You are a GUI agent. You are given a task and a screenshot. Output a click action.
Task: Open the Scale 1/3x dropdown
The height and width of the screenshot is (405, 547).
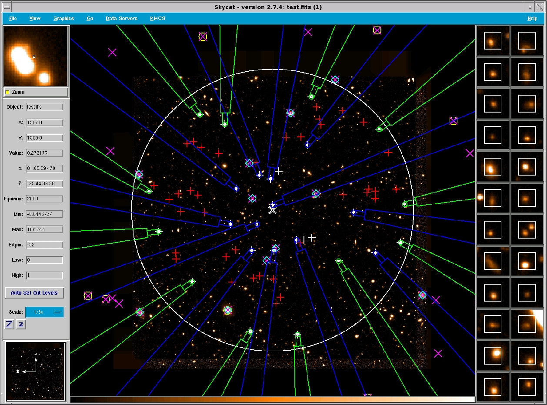[44, 312]
